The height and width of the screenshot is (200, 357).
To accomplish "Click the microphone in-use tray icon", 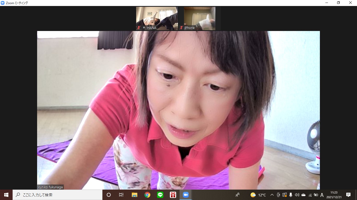I will [291, 195].
